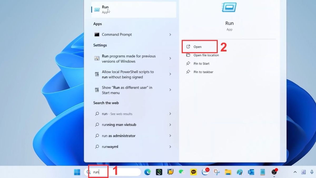This screenshot has width=316, height=178.
Task: Expand arrow for 'Run programs made for previous versions'
Action: pos(170,58)
